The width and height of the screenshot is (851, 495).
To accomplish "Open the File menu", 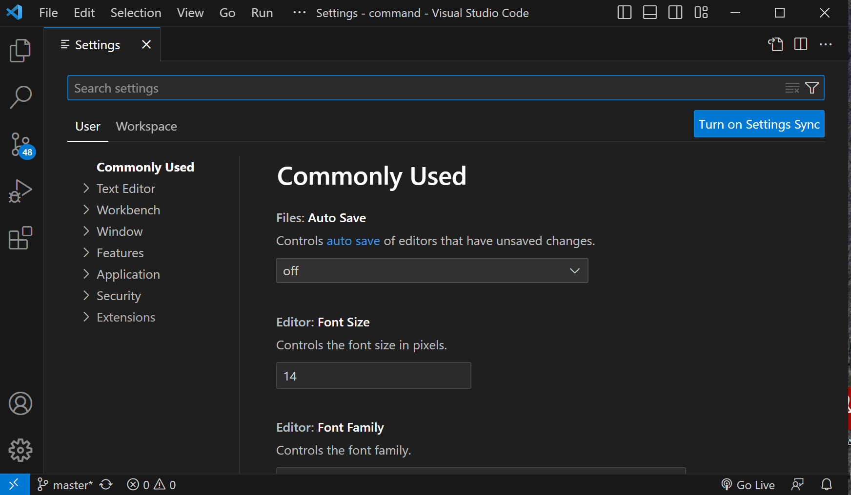I will (x=48, y=13).
